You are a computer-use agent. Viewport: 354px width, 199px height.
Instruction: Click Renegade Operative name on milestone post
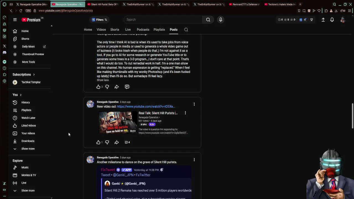pos(108,158)
